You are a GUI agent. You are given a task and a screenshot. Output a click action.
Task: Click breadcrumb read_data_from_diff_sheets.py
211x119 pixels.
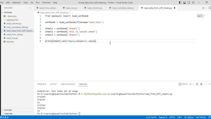pos(54,13)
